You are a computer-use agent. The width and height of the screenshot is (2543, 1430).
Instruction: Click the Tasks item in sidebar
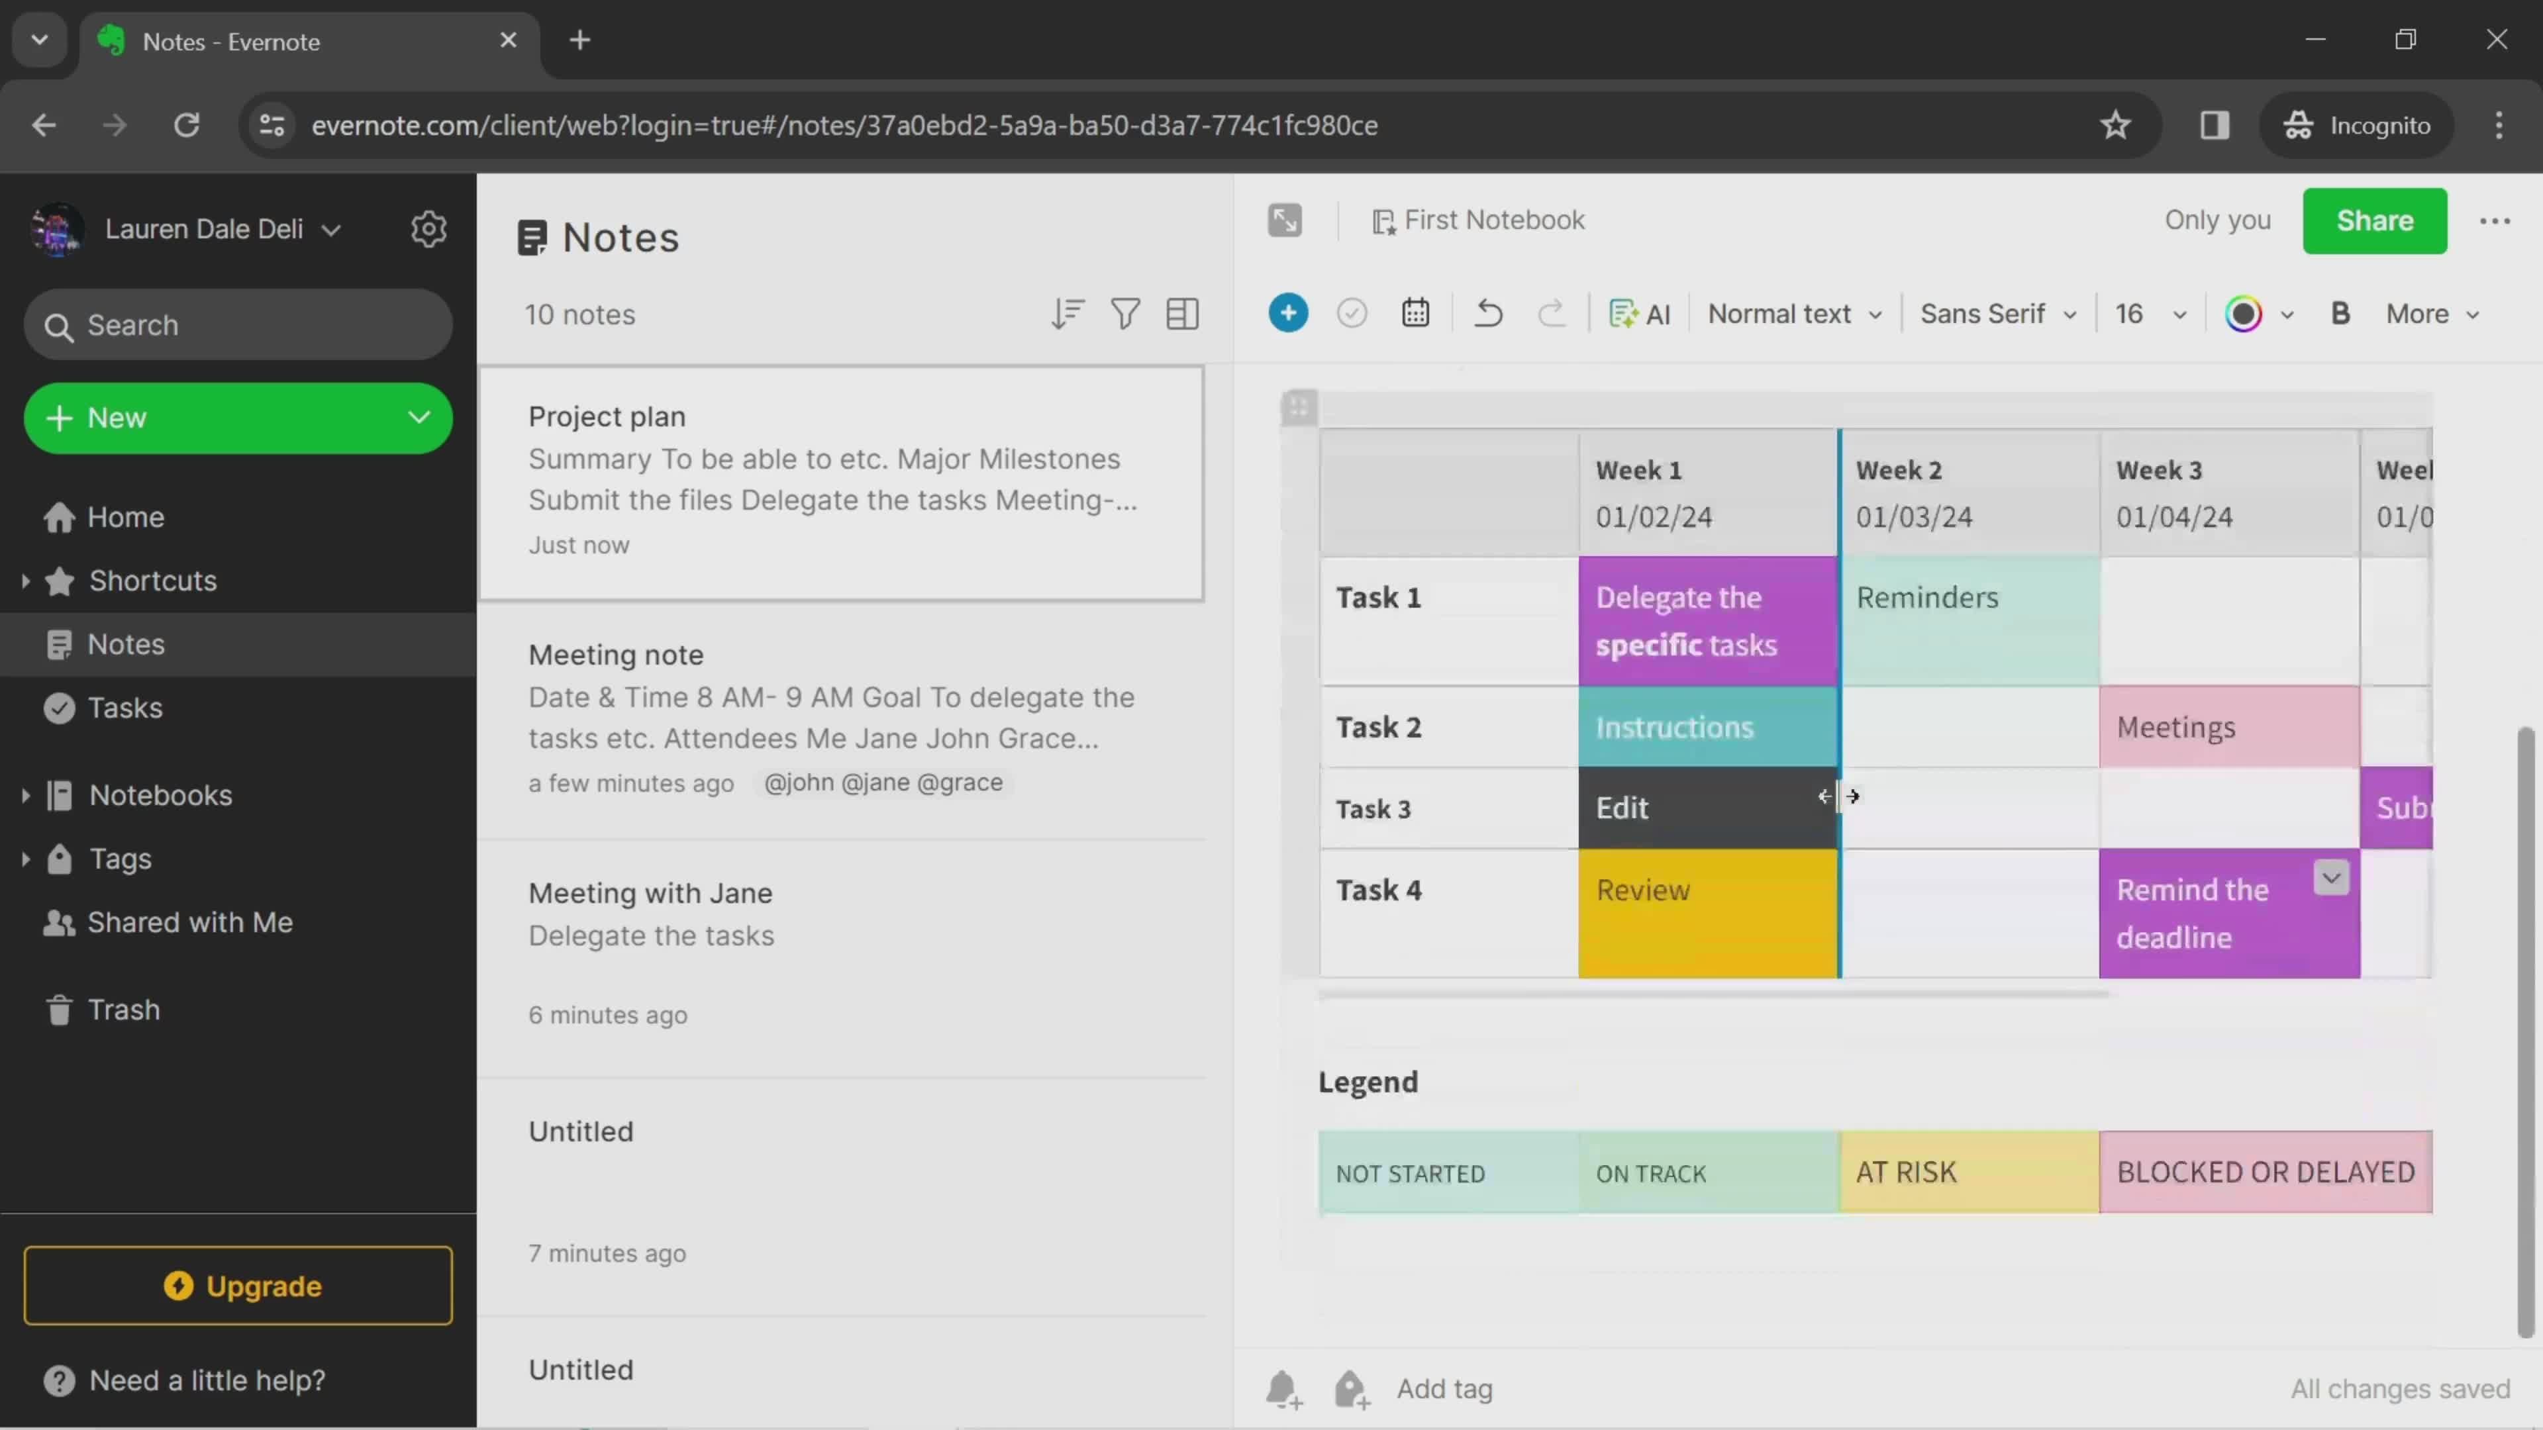pos(124,707)
